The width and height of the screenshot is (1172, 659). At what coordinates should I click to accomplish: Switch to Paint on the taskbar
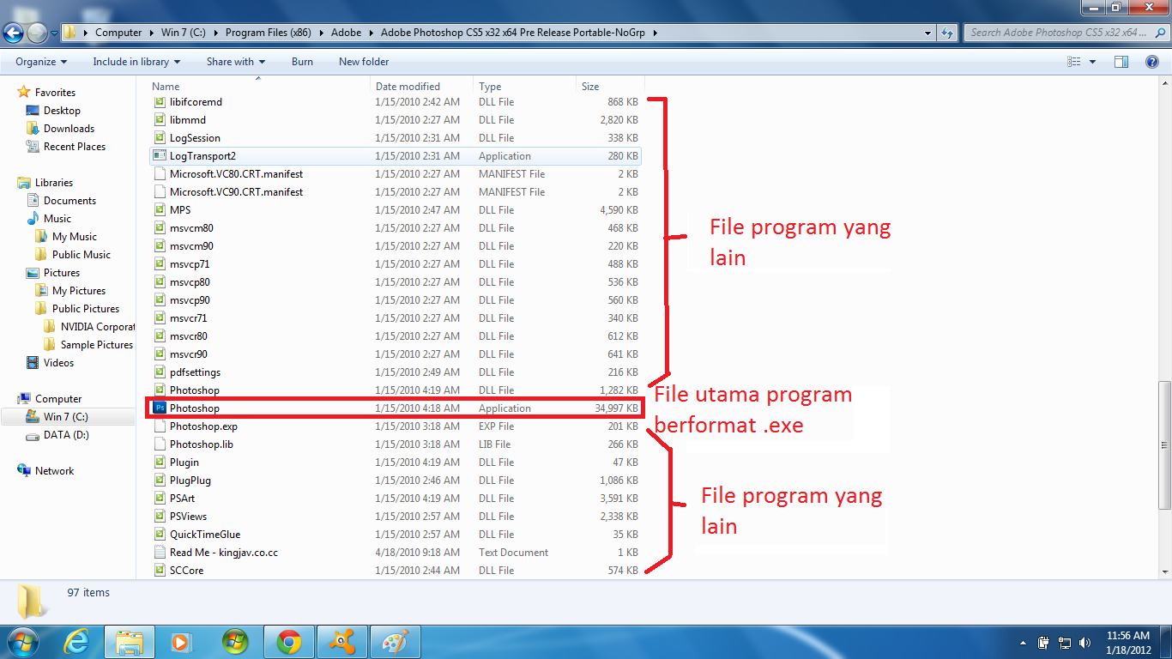(396, 641)
